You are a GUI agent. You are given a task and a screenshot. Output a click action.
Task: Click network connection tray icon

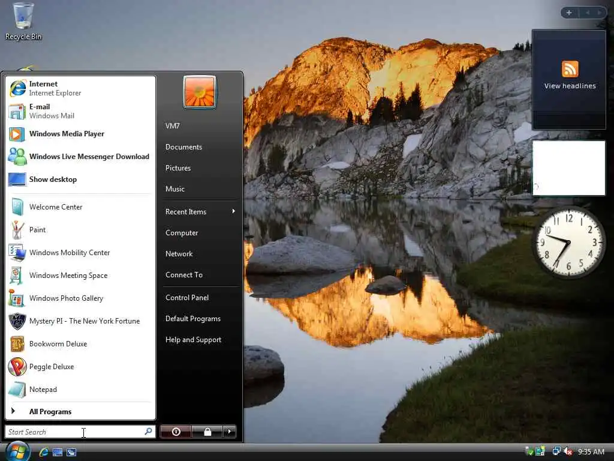556,451
